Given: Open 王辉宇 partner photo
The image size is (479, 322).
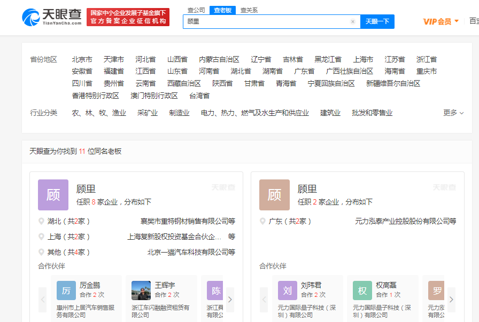Looking at the screenshot, I should coord(141,290).
